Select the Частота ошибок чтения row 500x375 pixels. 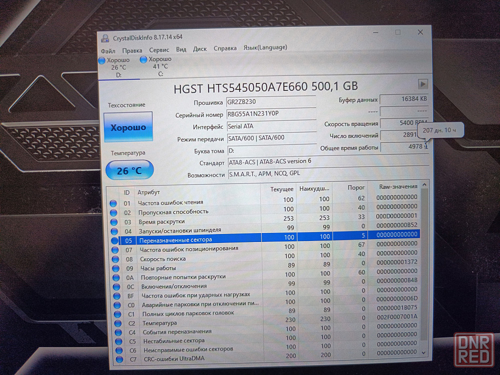click(x=263, y=200)
